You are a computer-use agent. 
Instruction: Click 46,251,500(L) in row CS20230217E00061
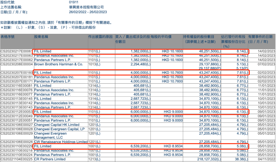210,51
